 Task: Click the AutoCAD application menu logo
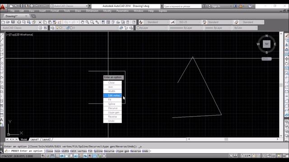pos(3,7)
